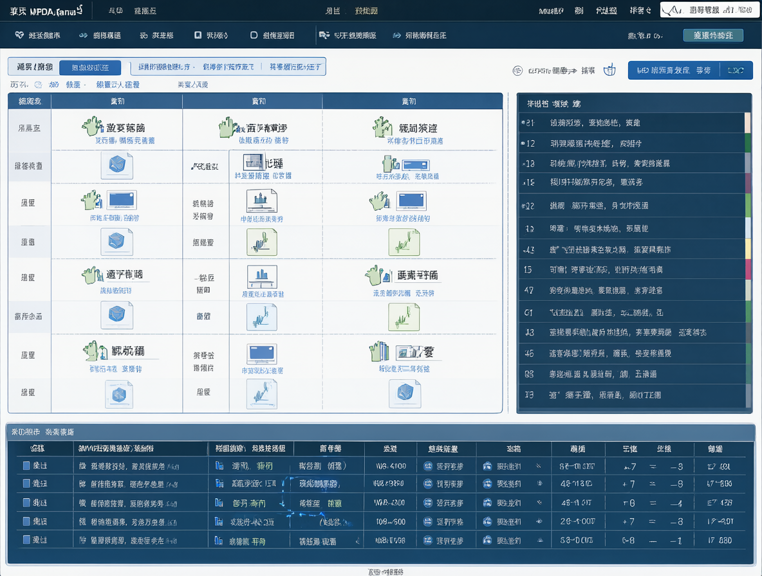
Task: Select the blue active tab in the tab strip
Action: point(90,67)
